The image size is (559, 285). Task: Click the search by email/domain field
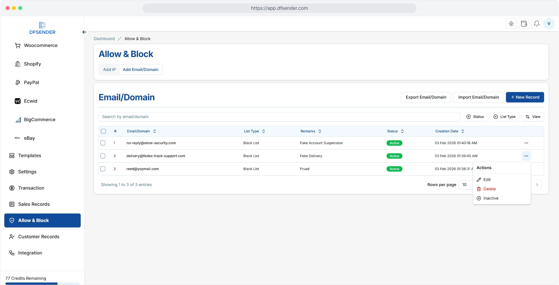click(279, 117)
